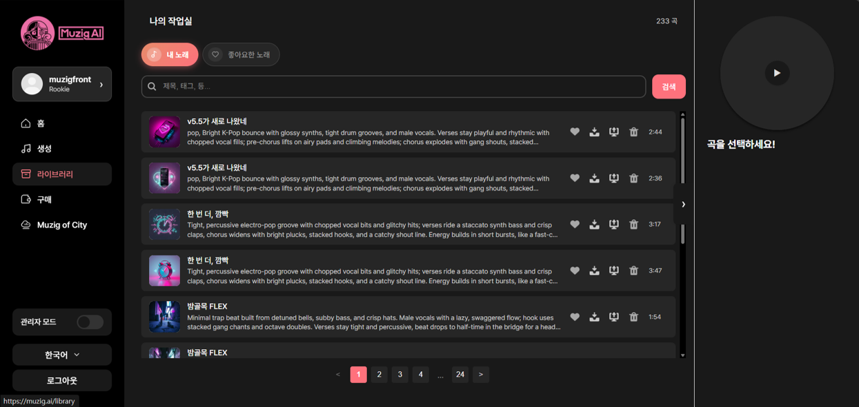Image resolution: width=859 pixels, height=407 pixels.
Task: Go to page 3 of the library
Action: pos(399,375)
